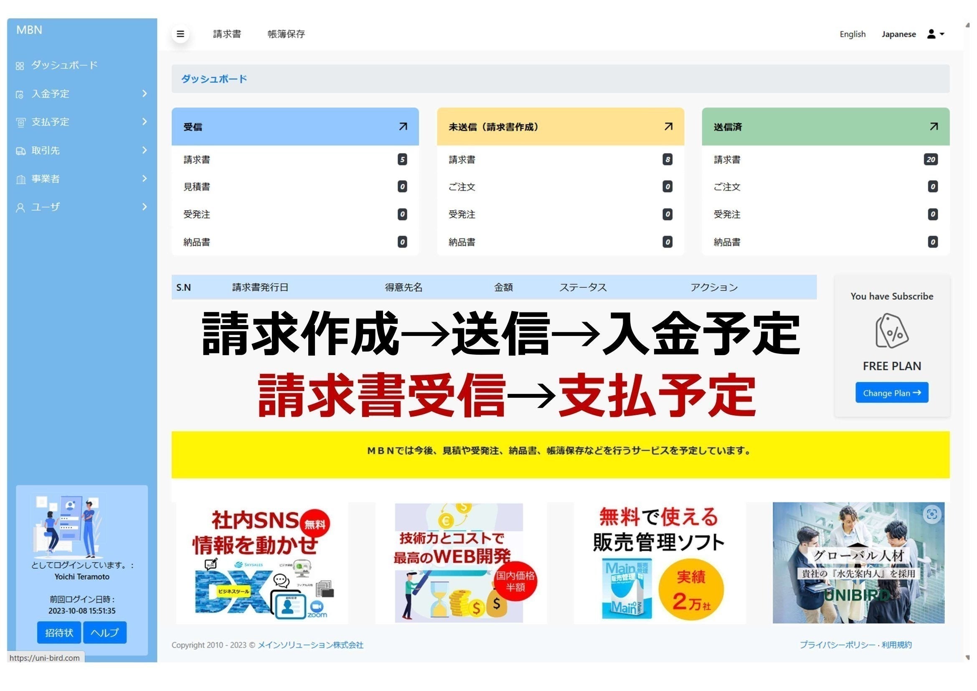
Task: Click the Change Plan button
Action: point(891,393)
